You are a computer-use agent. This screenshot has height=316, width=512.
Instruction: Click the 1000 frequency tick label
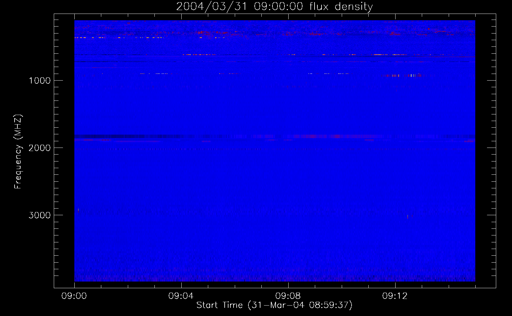coord(40,81)
